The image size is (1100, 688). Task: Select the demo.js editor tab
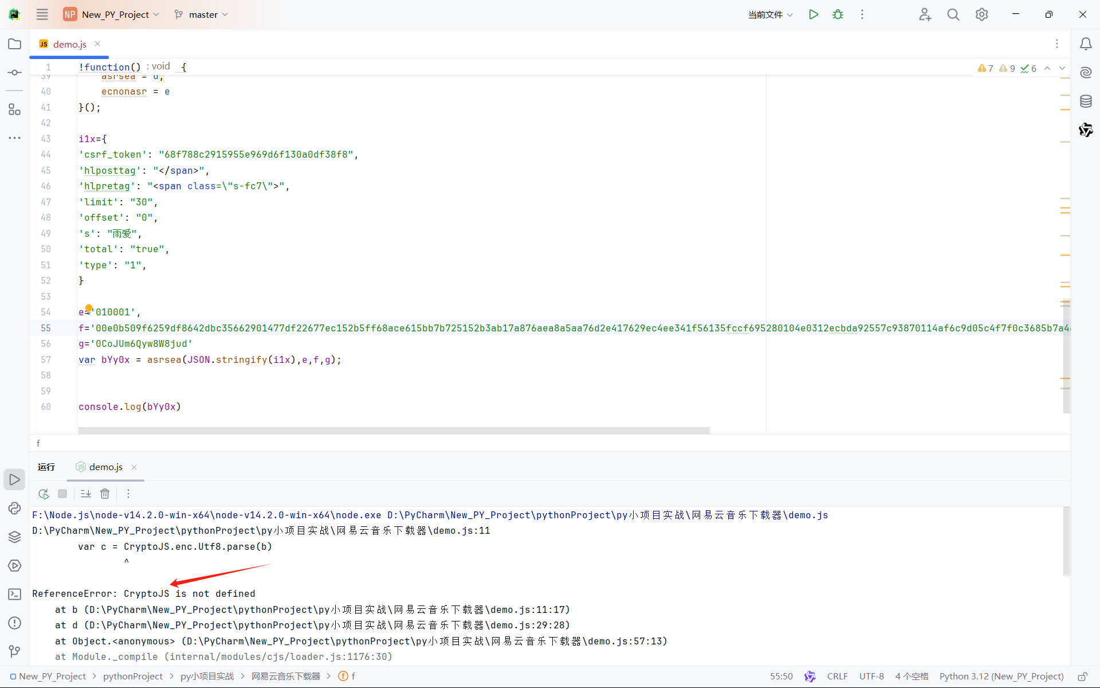[69, 44]
